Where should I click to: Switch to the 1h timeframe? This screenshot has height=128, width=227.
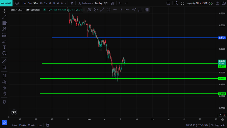41,3
